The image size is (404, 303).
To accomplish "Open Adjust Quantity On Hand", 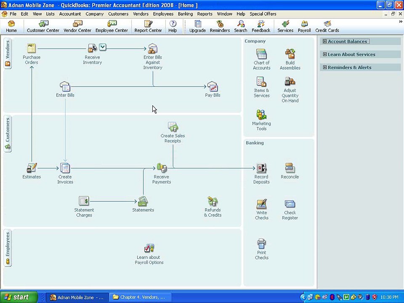I will tap(290, 82).
